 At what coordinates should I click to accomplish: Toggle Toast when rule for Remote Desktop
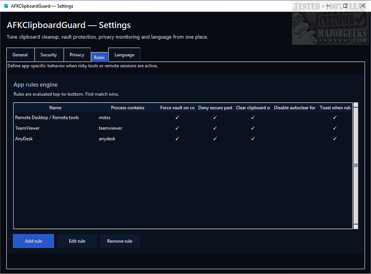[335, 117]
